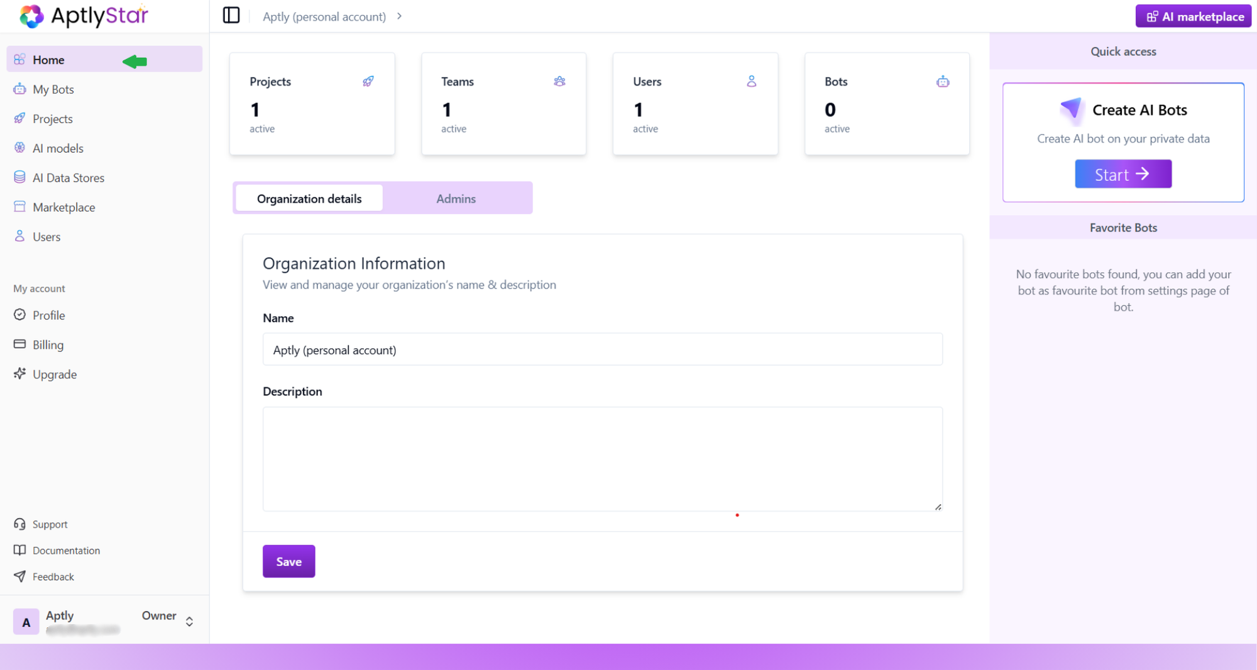Screen dimensions: 1257x670
Task: Click the AI Data Stores database icon
Action: pyautogui.click(x=19, y=177)
